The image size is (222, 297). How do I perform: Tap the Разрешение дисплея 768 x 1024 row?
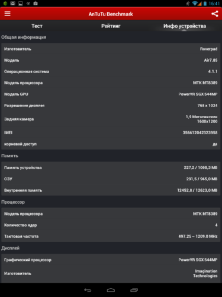point(111,106)
